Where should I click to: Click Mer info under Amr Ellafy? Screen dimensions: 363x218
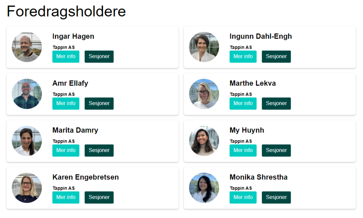(x=66, y=104)
